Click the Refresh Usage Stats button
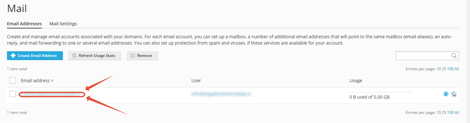 pos(95,56)
